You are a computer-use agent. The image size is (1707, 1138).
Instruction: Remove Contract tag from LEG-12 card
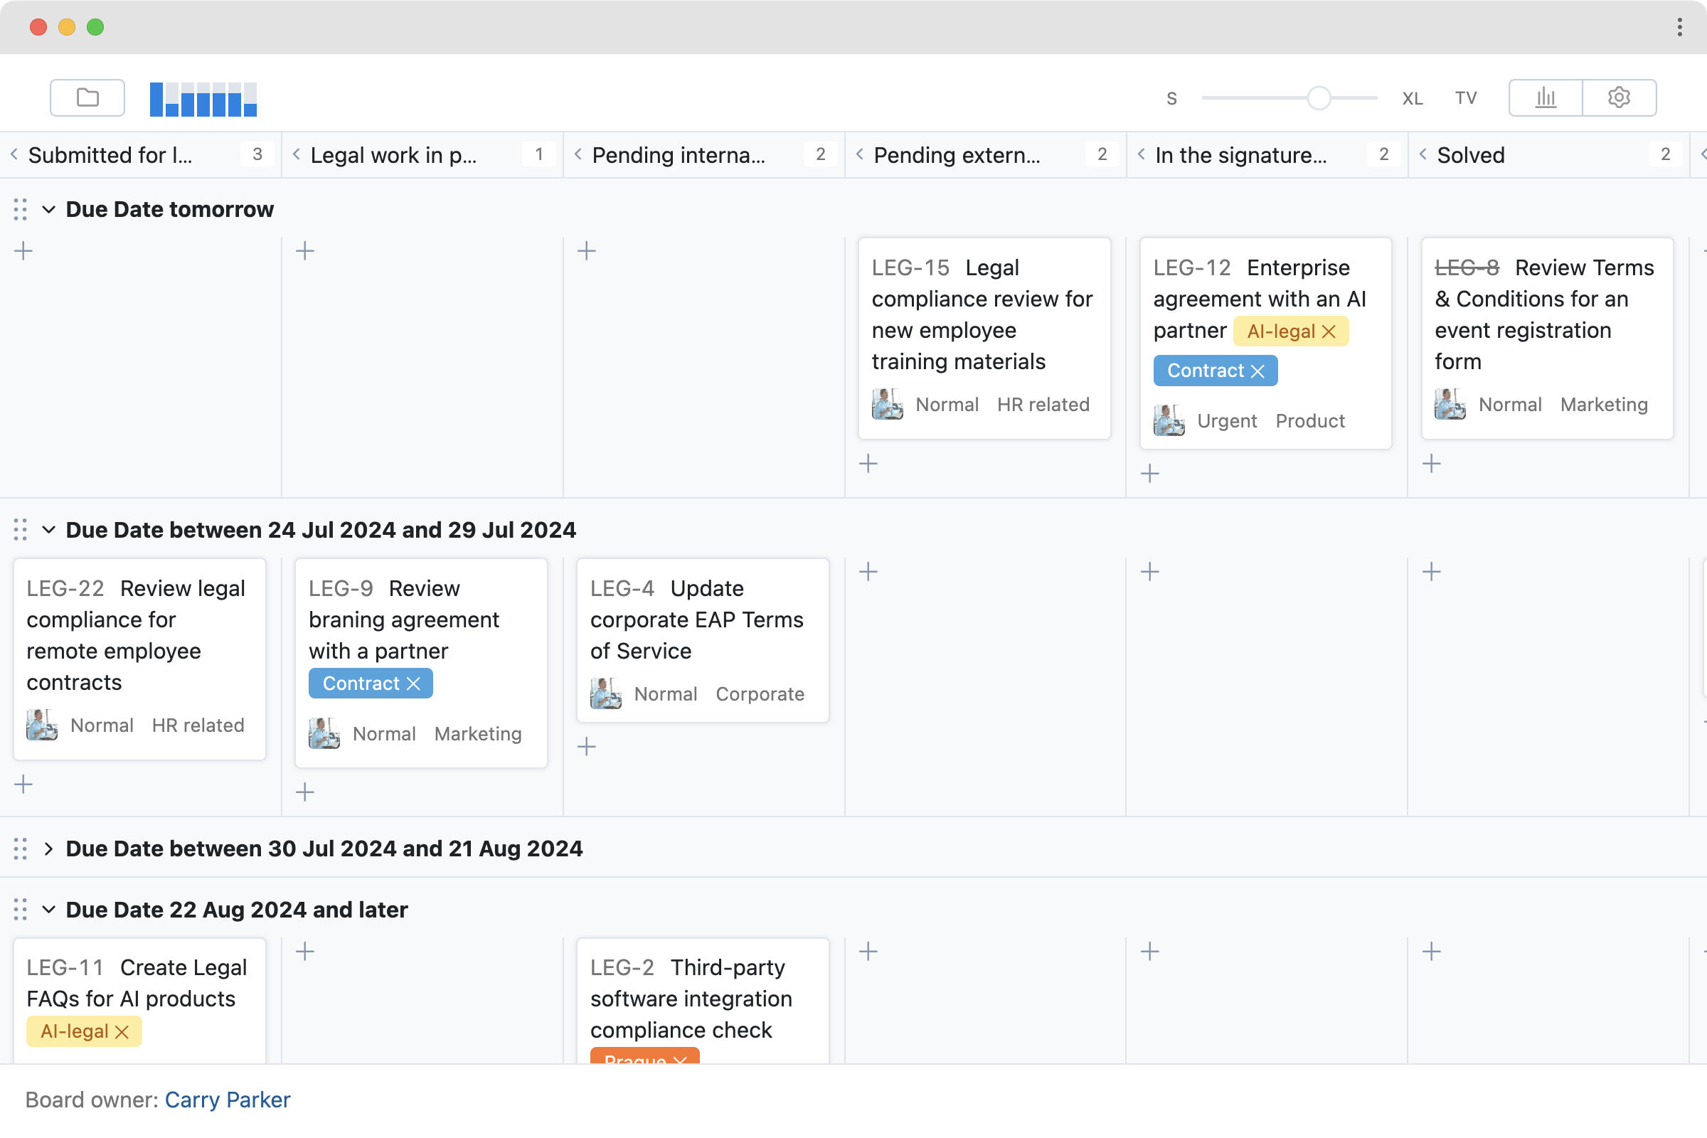(1257, 371)
